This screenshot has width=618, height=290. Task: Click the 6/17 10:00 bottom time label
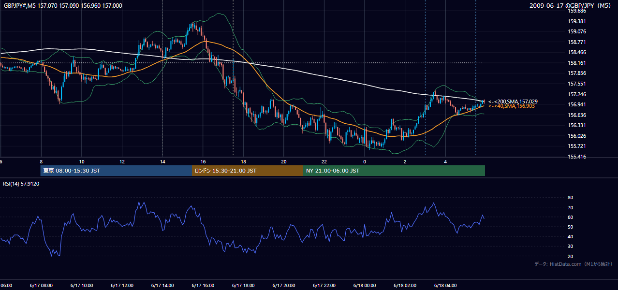[x=82, y=286]
